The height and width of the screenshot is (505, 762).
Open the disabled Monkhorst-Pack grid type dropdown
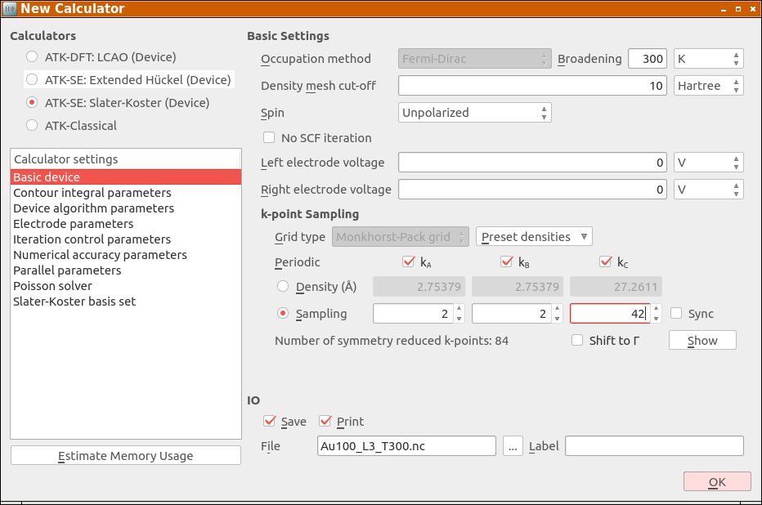(401, 236)
